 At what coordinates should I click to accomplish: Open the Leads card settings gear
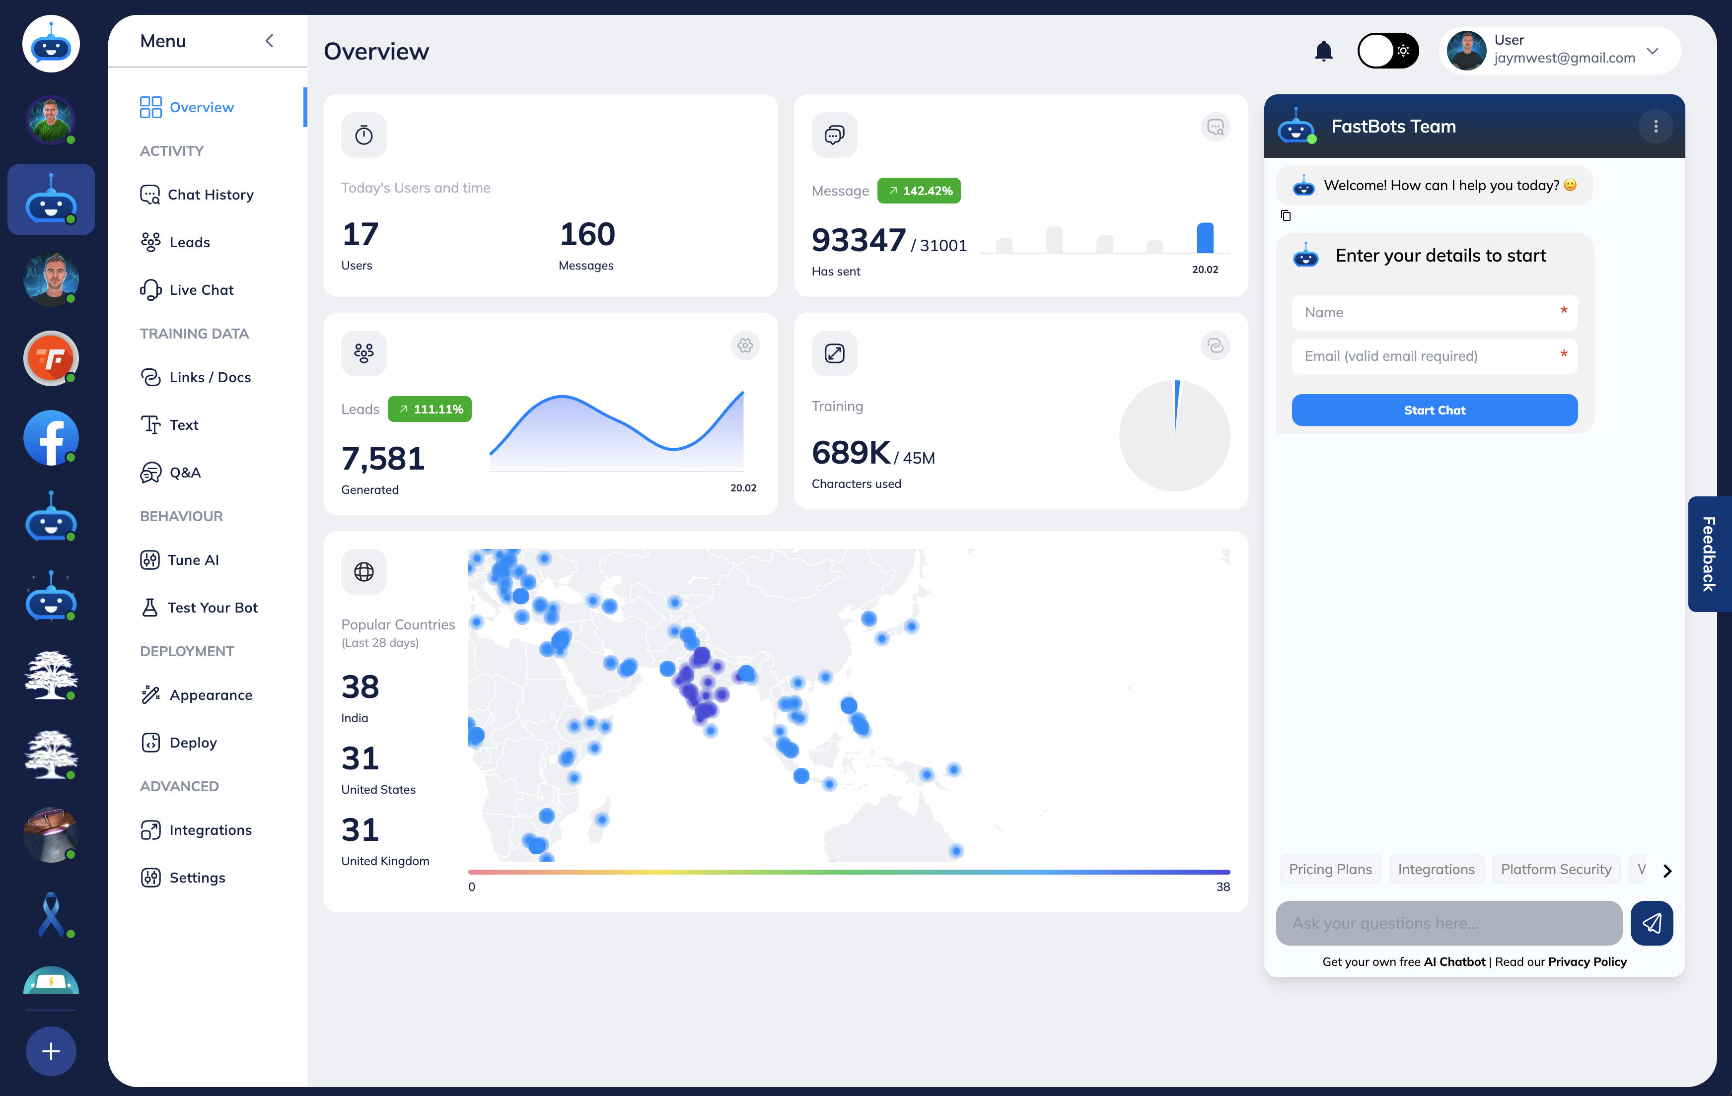click(745, 346)
